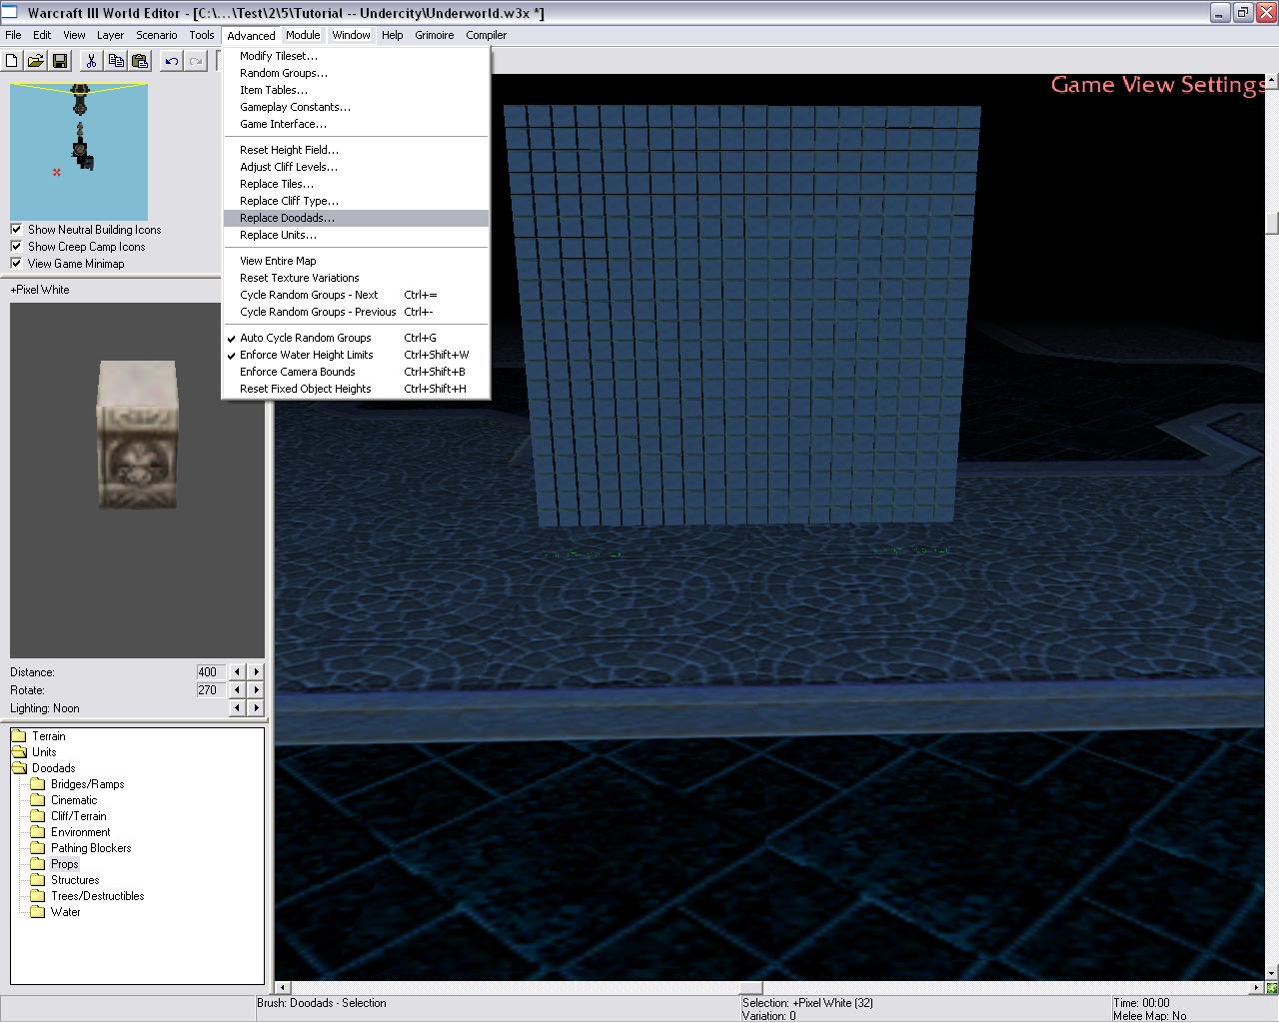Save the map with floppy icon

tap(60, 61)
